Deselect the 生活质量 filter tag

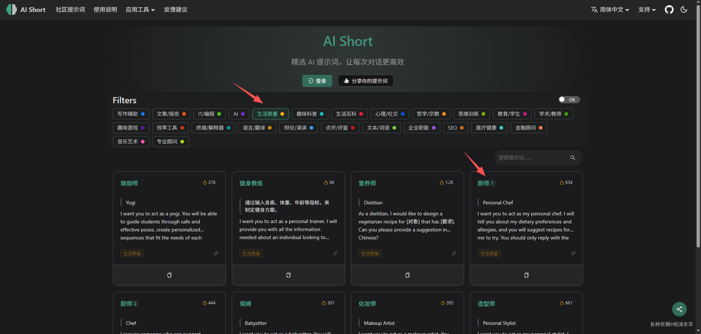click(270, 114)
